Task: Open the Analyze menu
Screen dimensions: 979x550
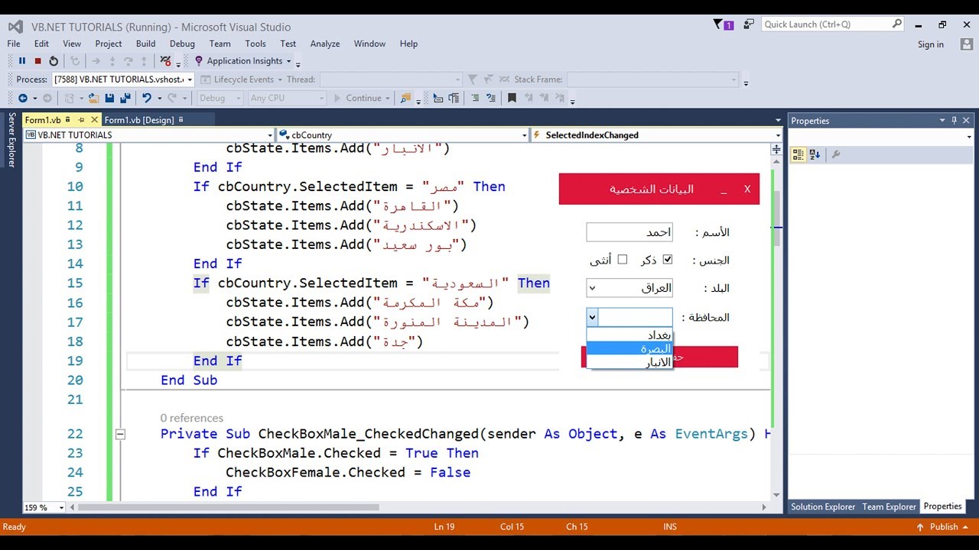Action: [325, 44]
